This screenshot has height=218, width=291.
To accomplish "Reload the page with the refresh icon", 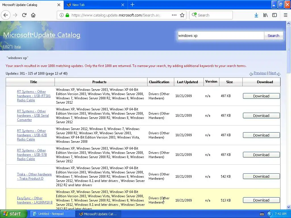I will click(24, 15).
